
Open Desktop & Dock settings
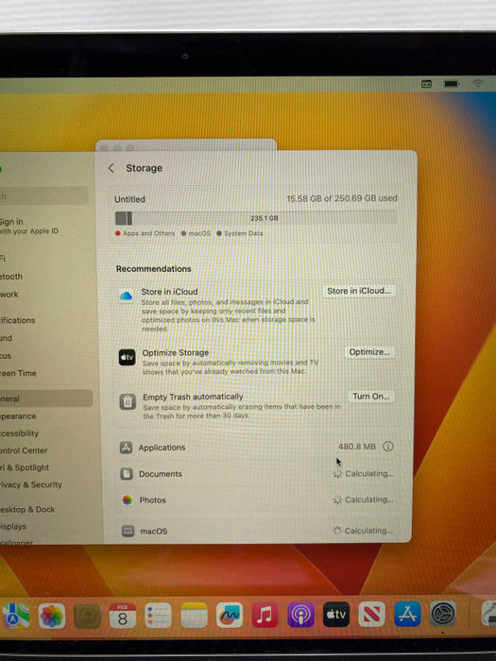pyautogui.click(x=27, y=510)
